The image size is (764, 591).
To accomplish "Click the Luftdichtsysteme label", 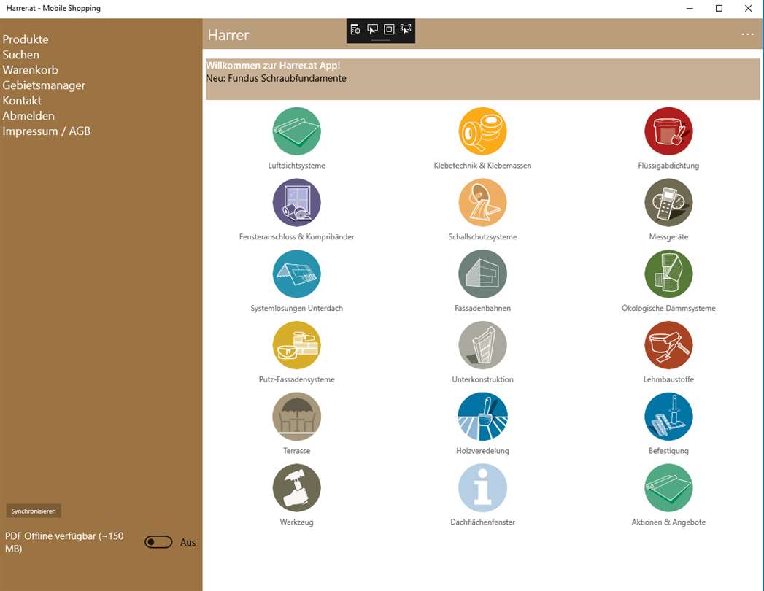I will 296,166.
